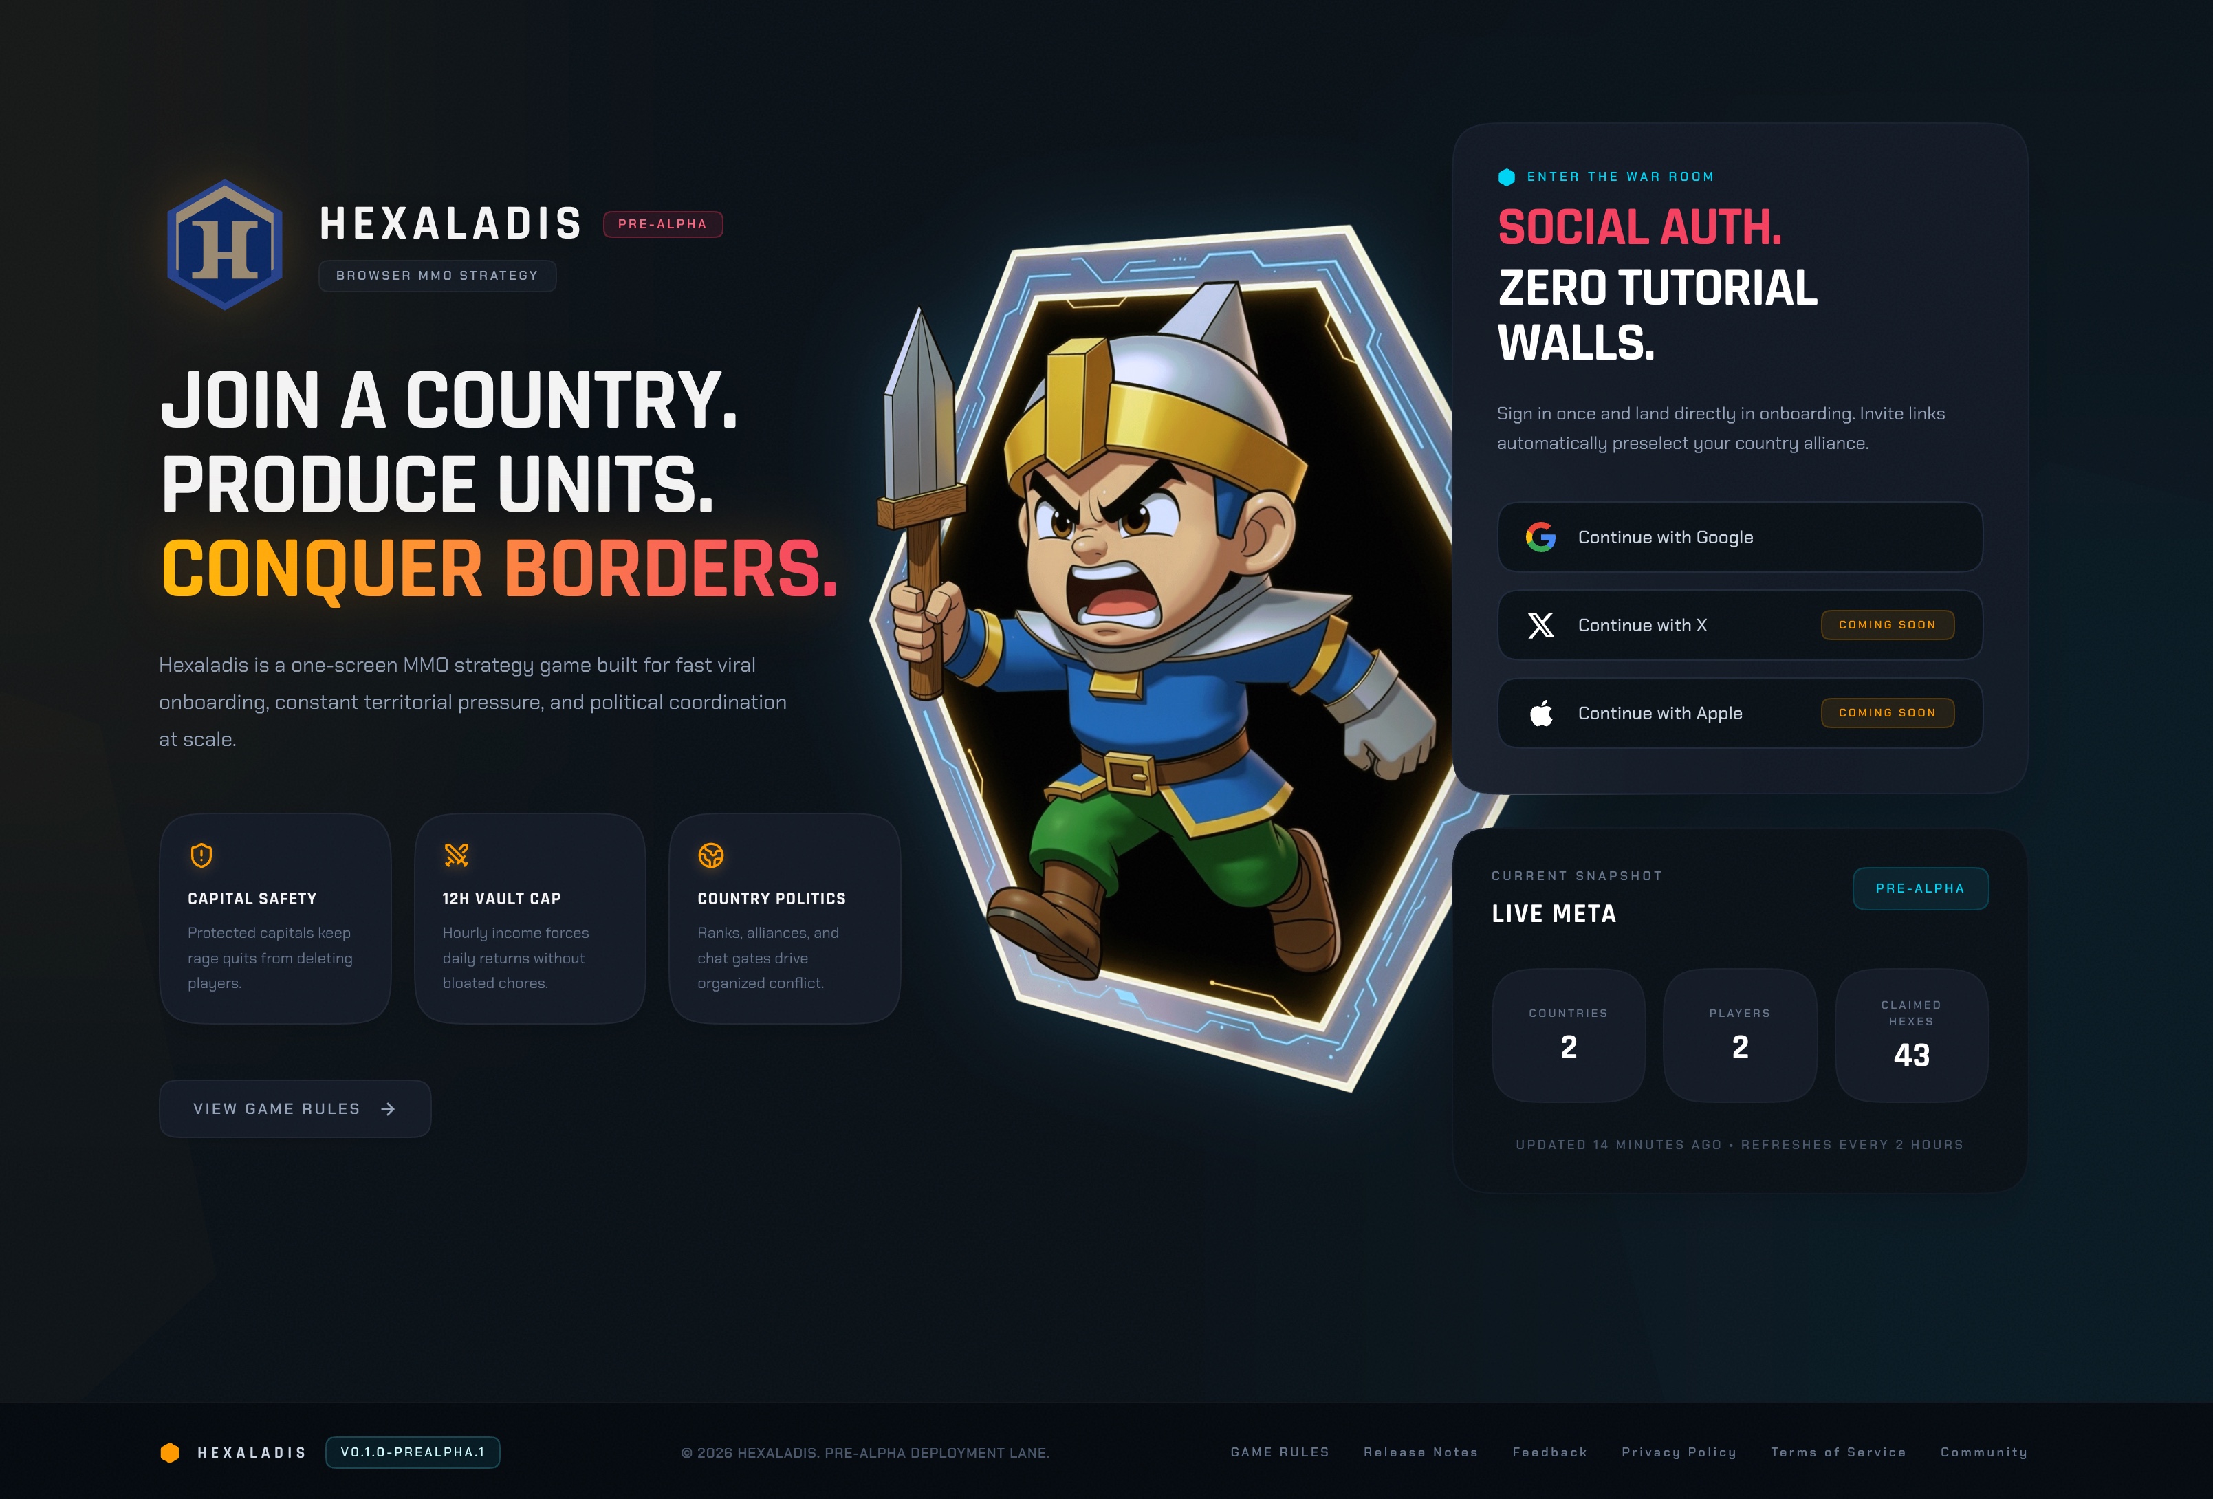
Task: Visit the Community footer link
Action: click(x=1983, y=1452)
